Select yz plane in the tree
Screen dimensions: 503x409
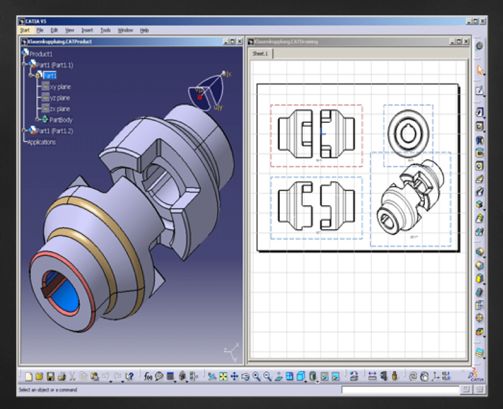point(60,98)
